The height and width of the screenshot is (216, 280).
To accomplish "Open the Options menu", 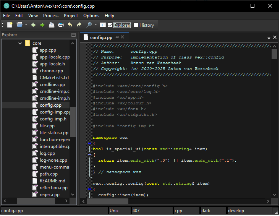I will (x=91, y=16).
